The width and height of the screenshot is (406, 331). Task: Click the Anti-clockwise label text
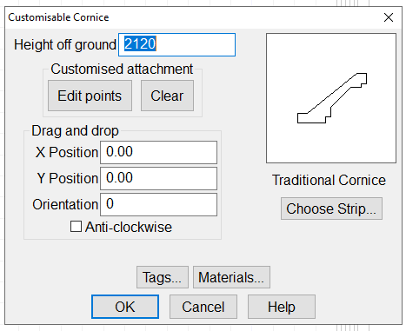(129, 227)
